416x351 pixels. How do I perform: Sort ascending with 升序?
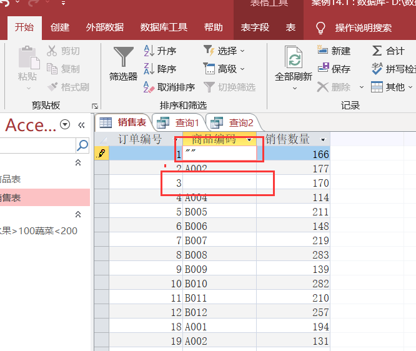point(160,51)
